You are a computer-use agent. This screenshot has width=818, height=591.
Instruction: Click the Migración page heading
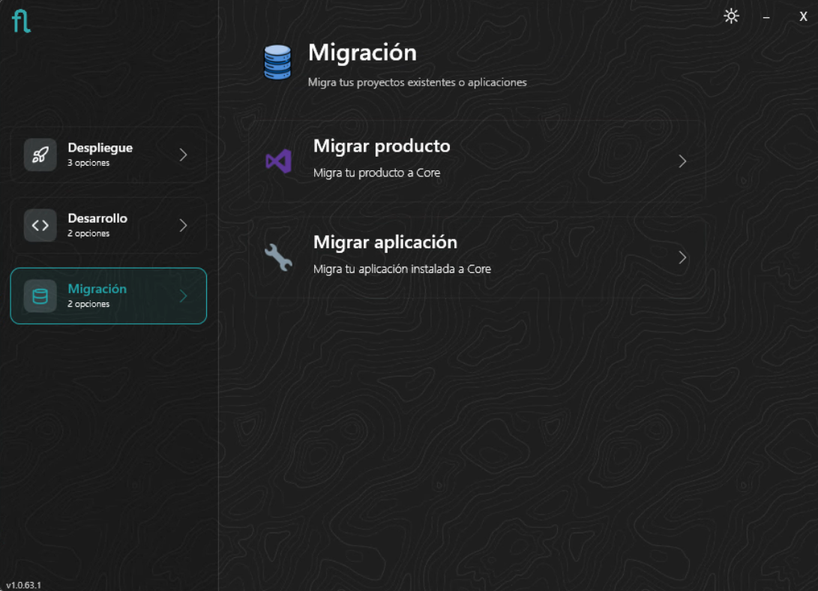(363, 52)
